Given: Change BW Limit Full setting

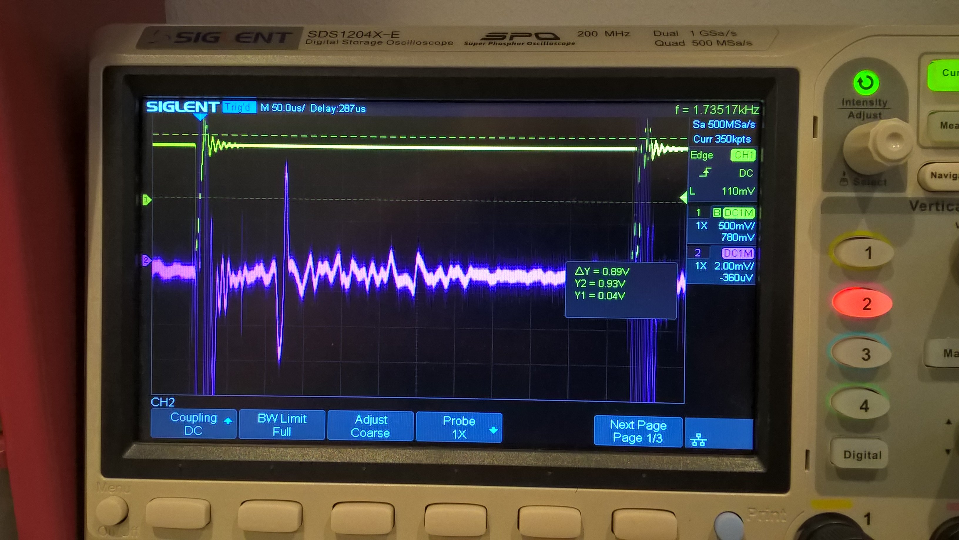Looking at the screenshot, I should pyautogui.click(x=282, y=425).
